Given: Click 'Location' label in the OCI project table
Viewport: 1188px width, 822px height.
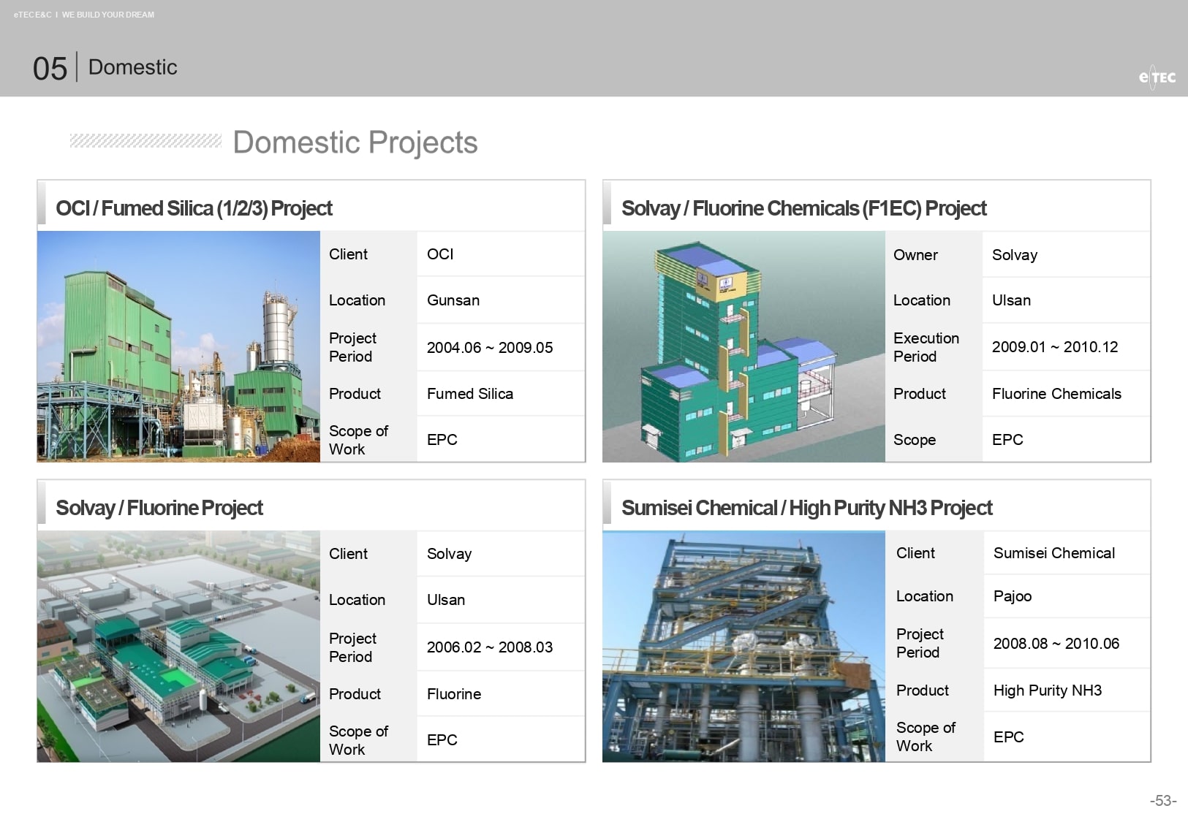Looking at the screenshot, I should [x=357, y=300].
